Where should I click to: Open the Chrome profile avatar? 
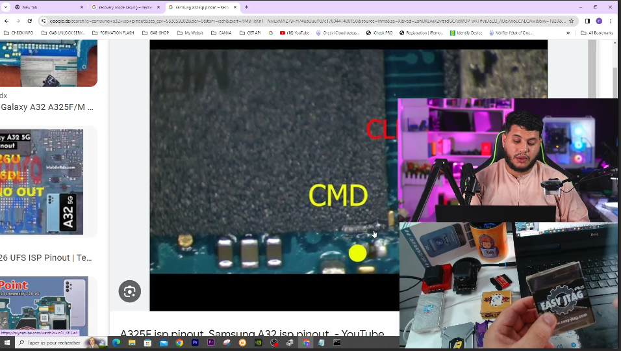[599, 21]
